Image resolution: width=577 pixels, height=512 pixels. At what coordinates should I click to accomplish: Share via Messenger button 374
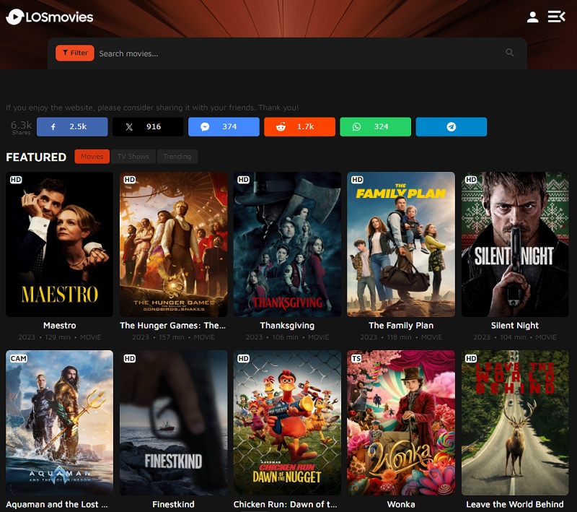tap(224, 126)
